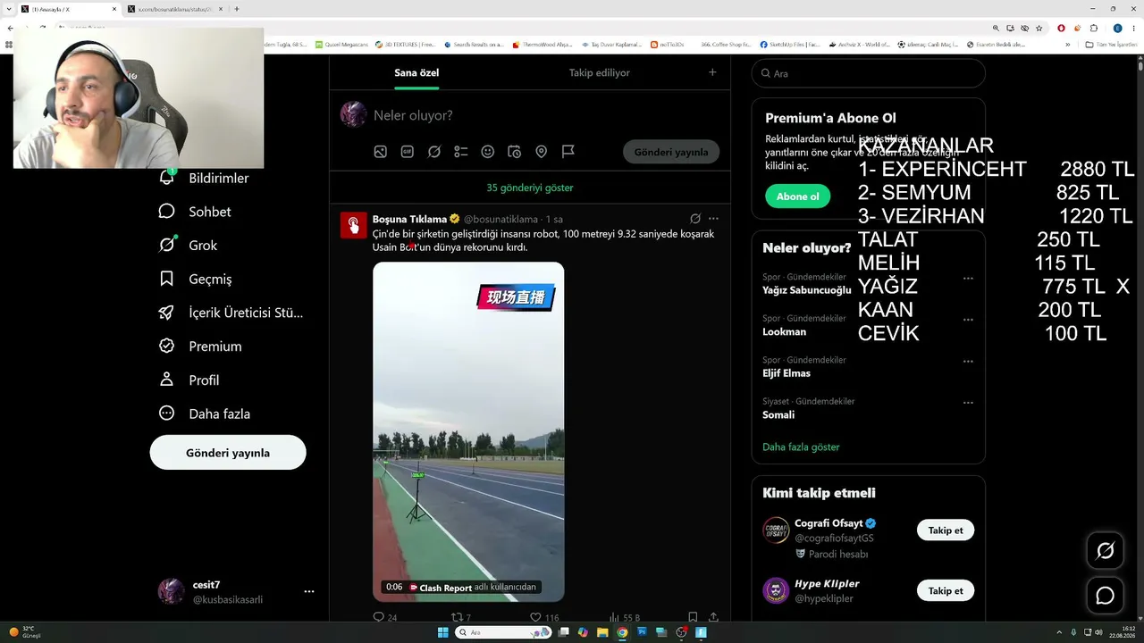The image size is (1144, 643).
Task: Click Grok icon on Boşuna Tıklama post
Action: pyautogui.click(x=694, y=219)
